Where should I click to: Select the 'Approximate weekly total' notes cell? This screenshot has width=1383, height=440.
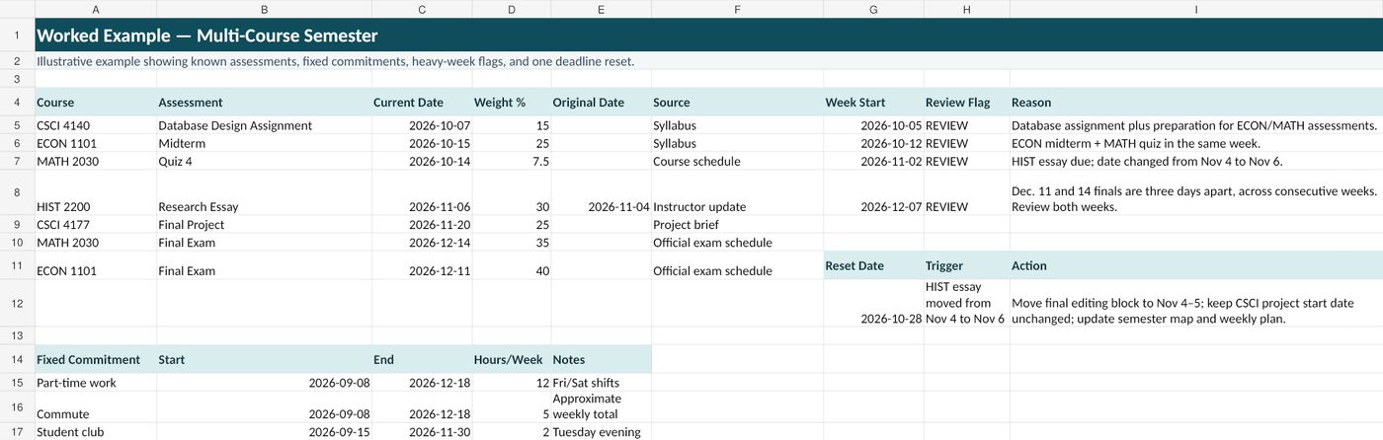pos(601,407)
